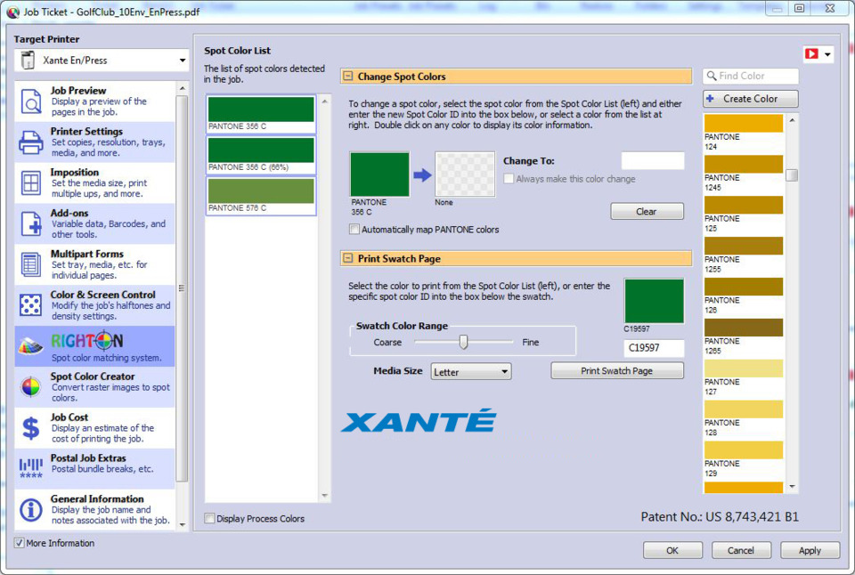The image size is (855, 575).
Task: Click the app icon in title bar
Action: 12,12
